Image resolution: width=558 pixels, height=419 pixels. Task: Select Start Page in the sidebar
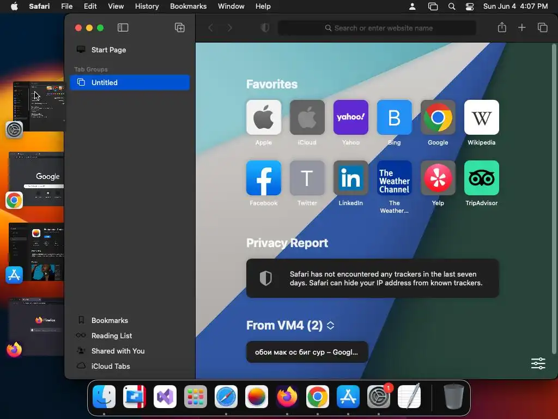[130, 50]
